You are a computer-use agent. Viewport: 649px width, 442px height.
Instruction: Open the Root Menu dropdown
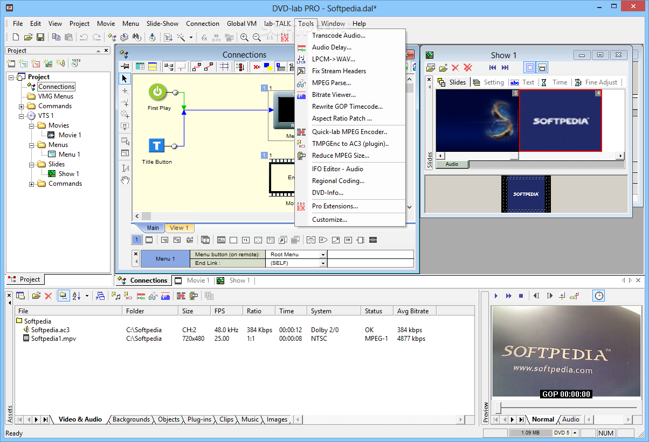[x=323, y=255]
